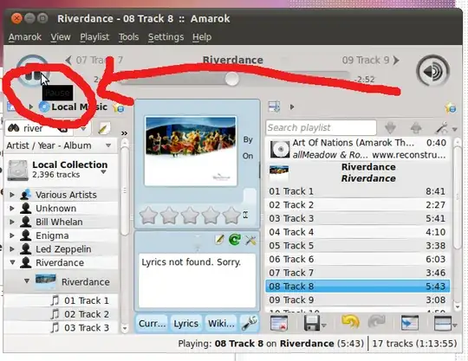Collapse the Riverdance album node

tap(27, 280)
